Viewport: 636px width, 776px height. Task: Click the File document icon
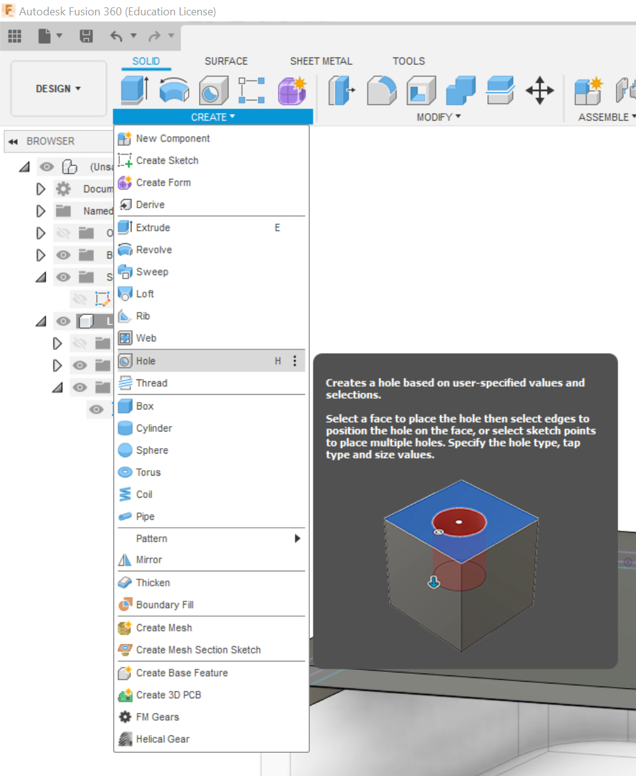point(44,36)
